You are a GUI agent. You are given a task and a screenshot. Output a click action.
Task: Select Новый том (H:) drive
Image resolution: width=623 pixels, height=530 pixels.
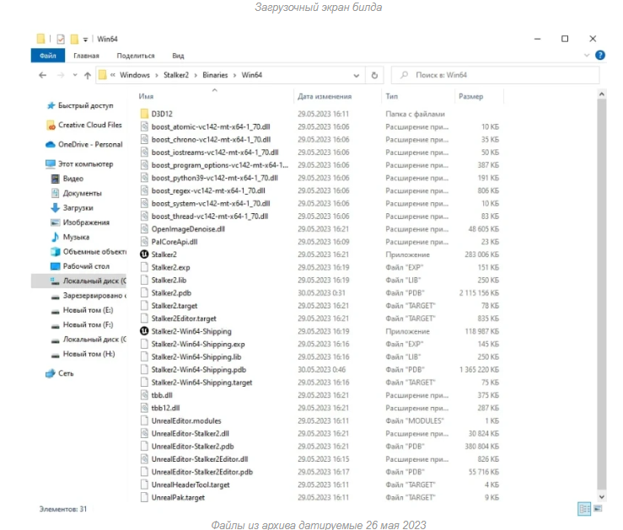[89, 354]
